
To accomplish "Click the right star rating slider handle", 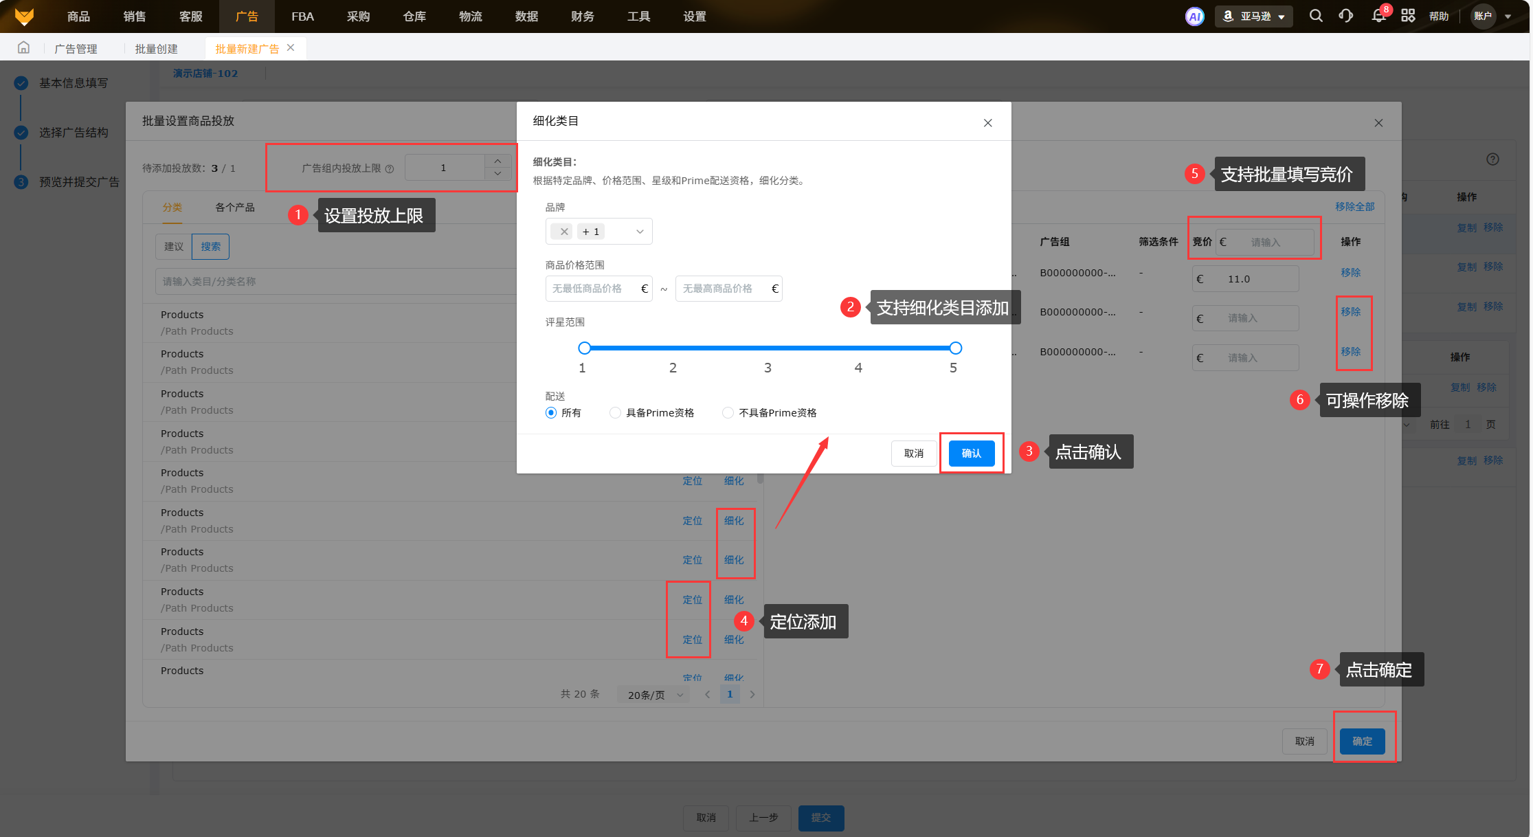I will pos(955,348).
